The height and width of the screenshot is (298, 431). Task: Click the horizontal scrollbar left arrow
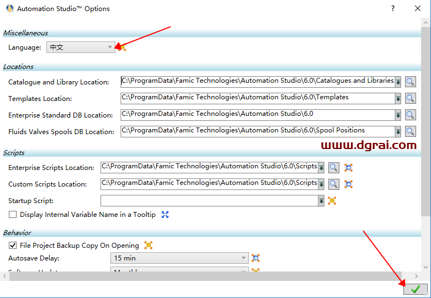click(x=4, y=276)
